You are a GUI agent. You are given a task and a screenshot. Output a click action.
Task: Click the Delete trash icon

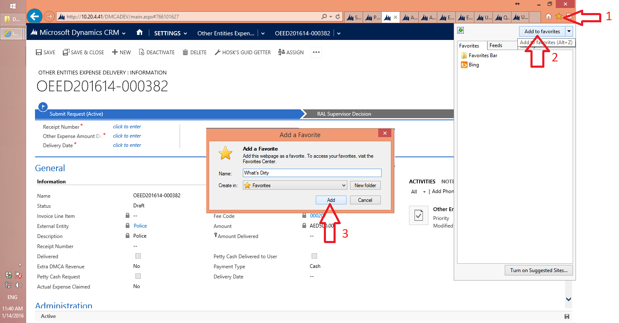(185, 53)
